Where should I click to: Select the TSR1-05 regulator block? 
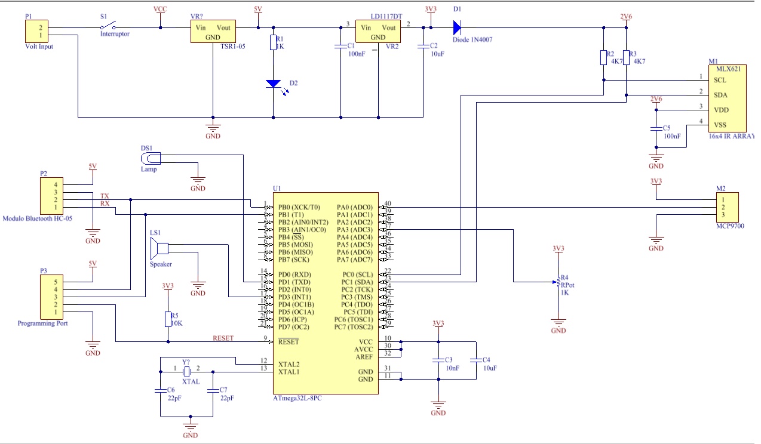[212, 30]
